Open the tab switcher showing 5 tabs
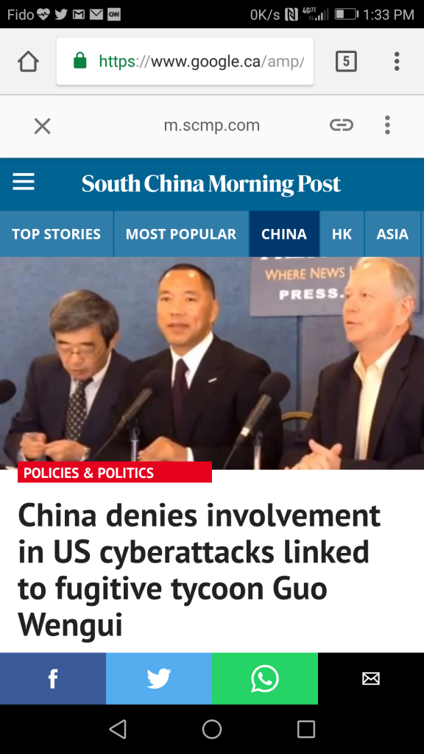 point(346,62)
